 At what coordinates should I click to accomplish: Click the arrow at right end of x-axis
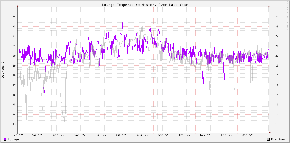pyautogui.click(x=270, y=133)
